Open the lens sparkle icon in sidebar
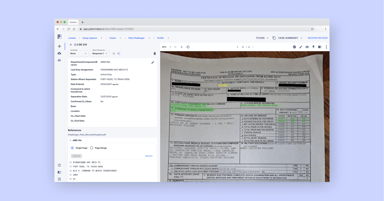Screen dimensions: 384x201 coord(59,46)
